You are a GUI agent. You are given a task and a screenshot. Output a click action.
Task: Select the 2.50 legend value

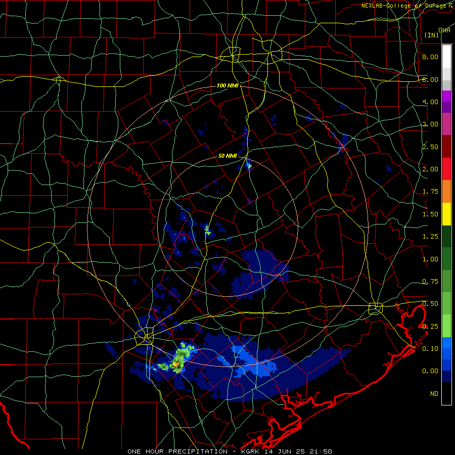[x=430, y=147]
